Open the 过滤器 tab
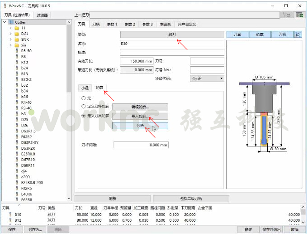 pos(42,15)
